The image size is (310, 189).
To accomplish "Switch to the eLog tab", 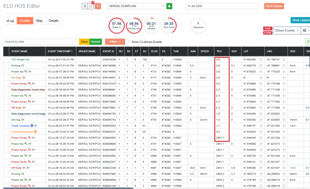I will (10, 21).
